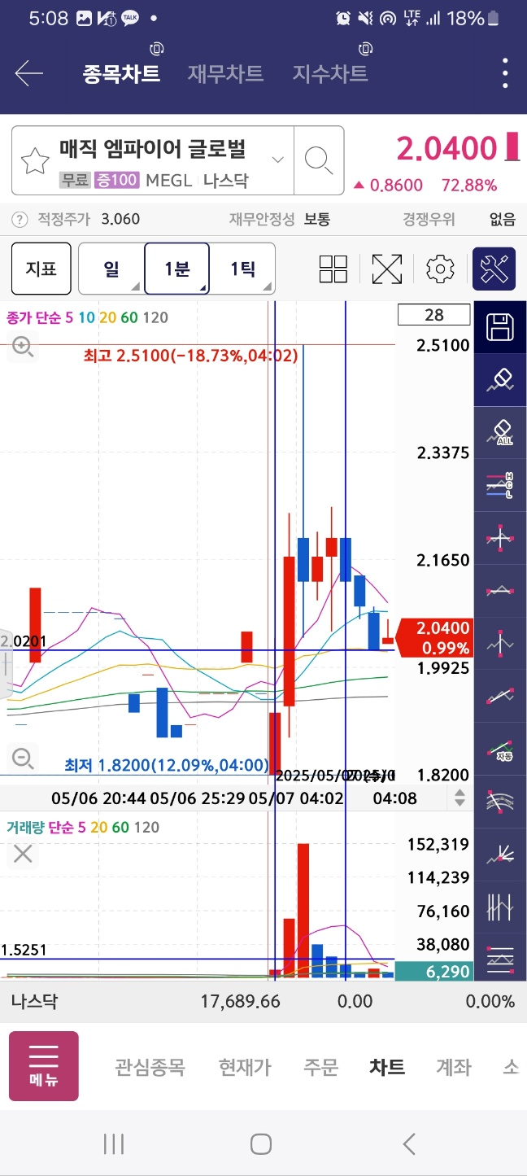Screen dimensions: 527x1176
Task: Select the H/C/L price lines tool
Action: [x=500, y=485]
